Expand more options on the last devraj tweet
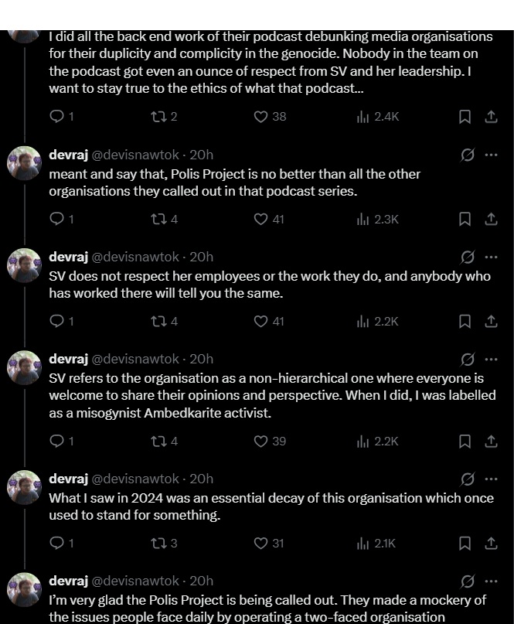 pos(492,581)
